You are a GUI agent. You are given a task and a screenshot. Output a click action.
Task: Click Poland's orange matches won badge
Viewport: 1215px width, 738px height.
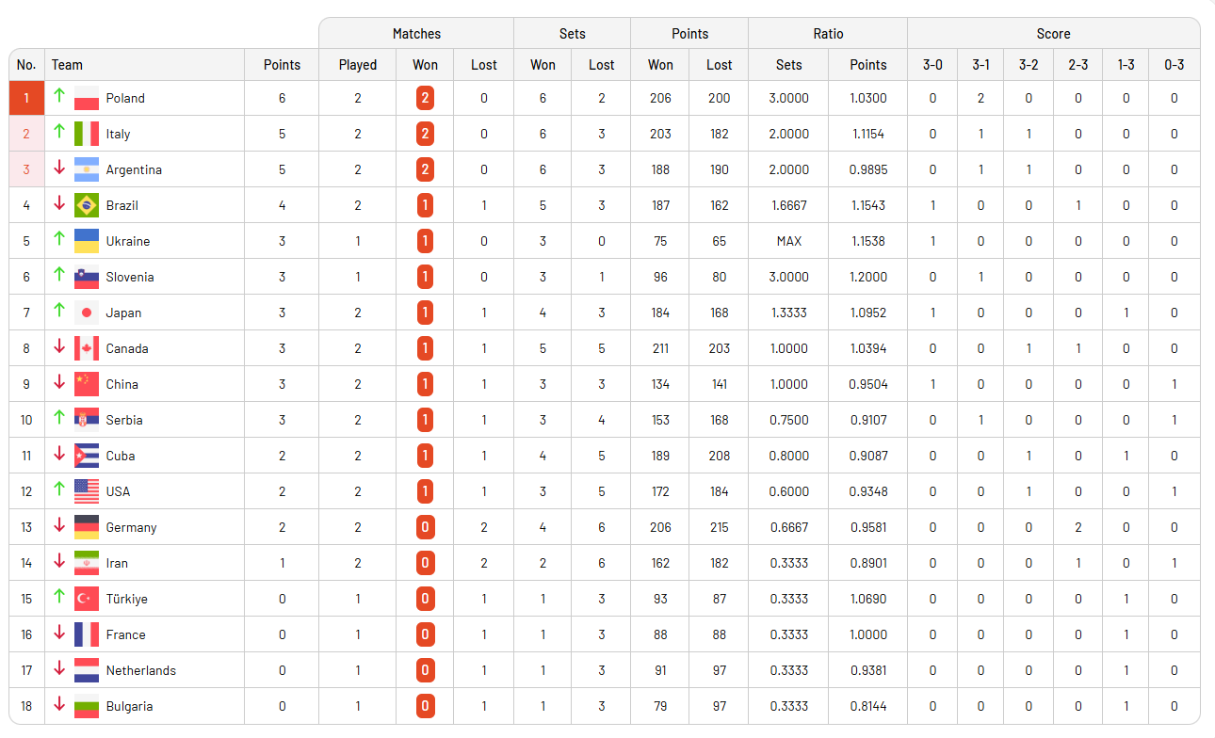[x=425, y=98]
